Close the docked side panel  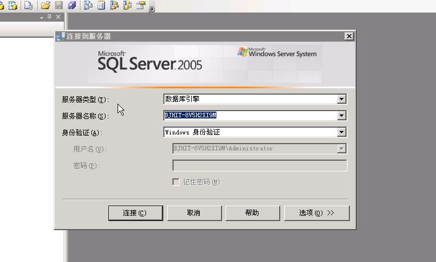[x=58, y=17]
